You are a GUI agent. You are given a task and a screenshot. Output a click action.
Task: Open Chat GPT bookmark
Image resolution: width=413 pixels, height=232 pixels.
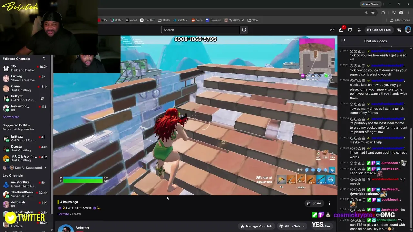point(147,20)
